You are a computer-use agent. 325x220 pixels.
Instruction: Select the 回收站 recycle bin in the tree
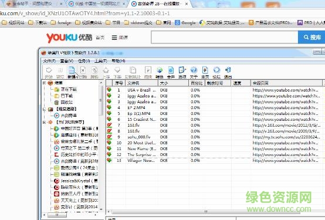click(x=63, y=103)
